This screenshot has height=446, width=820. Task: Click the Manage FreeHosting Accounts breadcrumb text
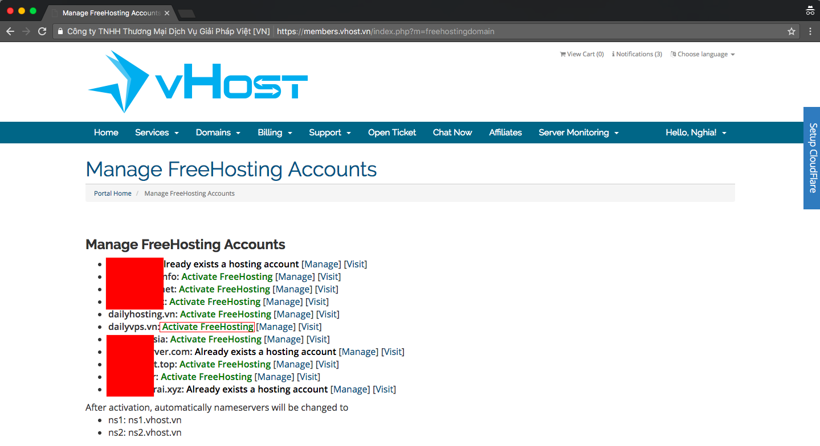tap(190, 193)
